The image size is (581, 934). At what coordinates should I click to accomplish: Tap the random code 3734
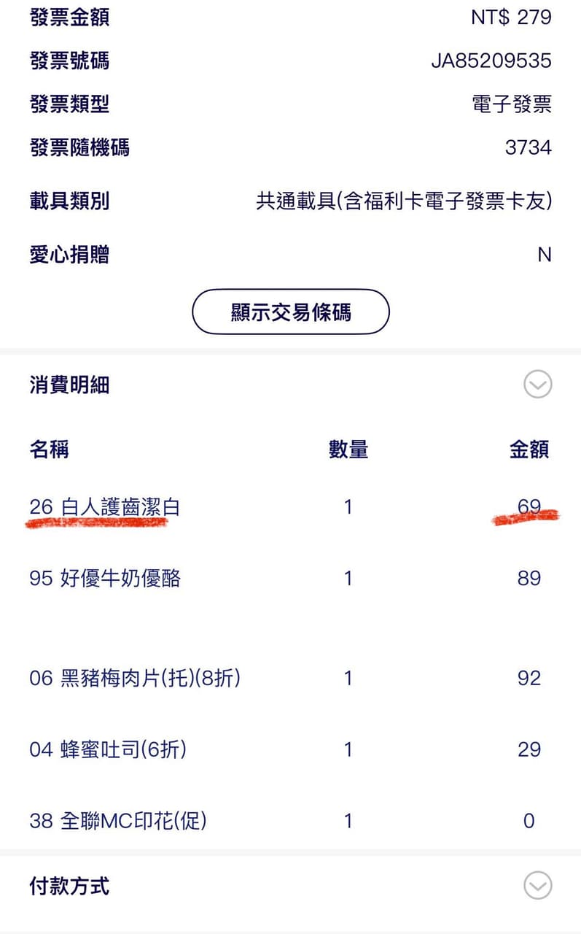tap(529, 147)
